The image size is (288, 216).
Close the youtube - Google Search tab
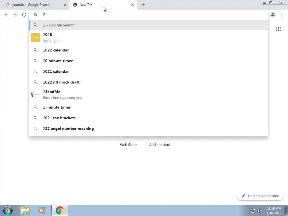pos(65,5)
